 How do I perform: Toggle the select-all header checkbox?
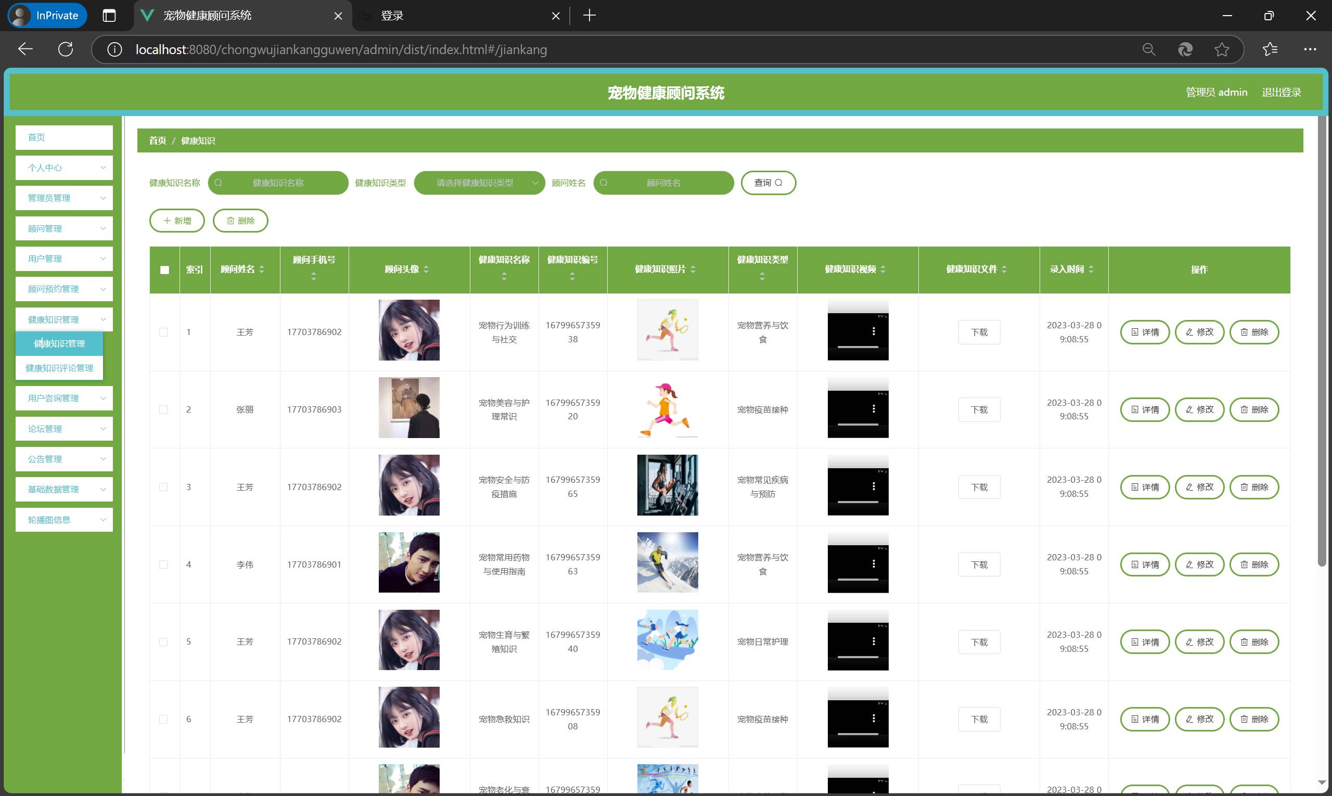coord(165,270)
